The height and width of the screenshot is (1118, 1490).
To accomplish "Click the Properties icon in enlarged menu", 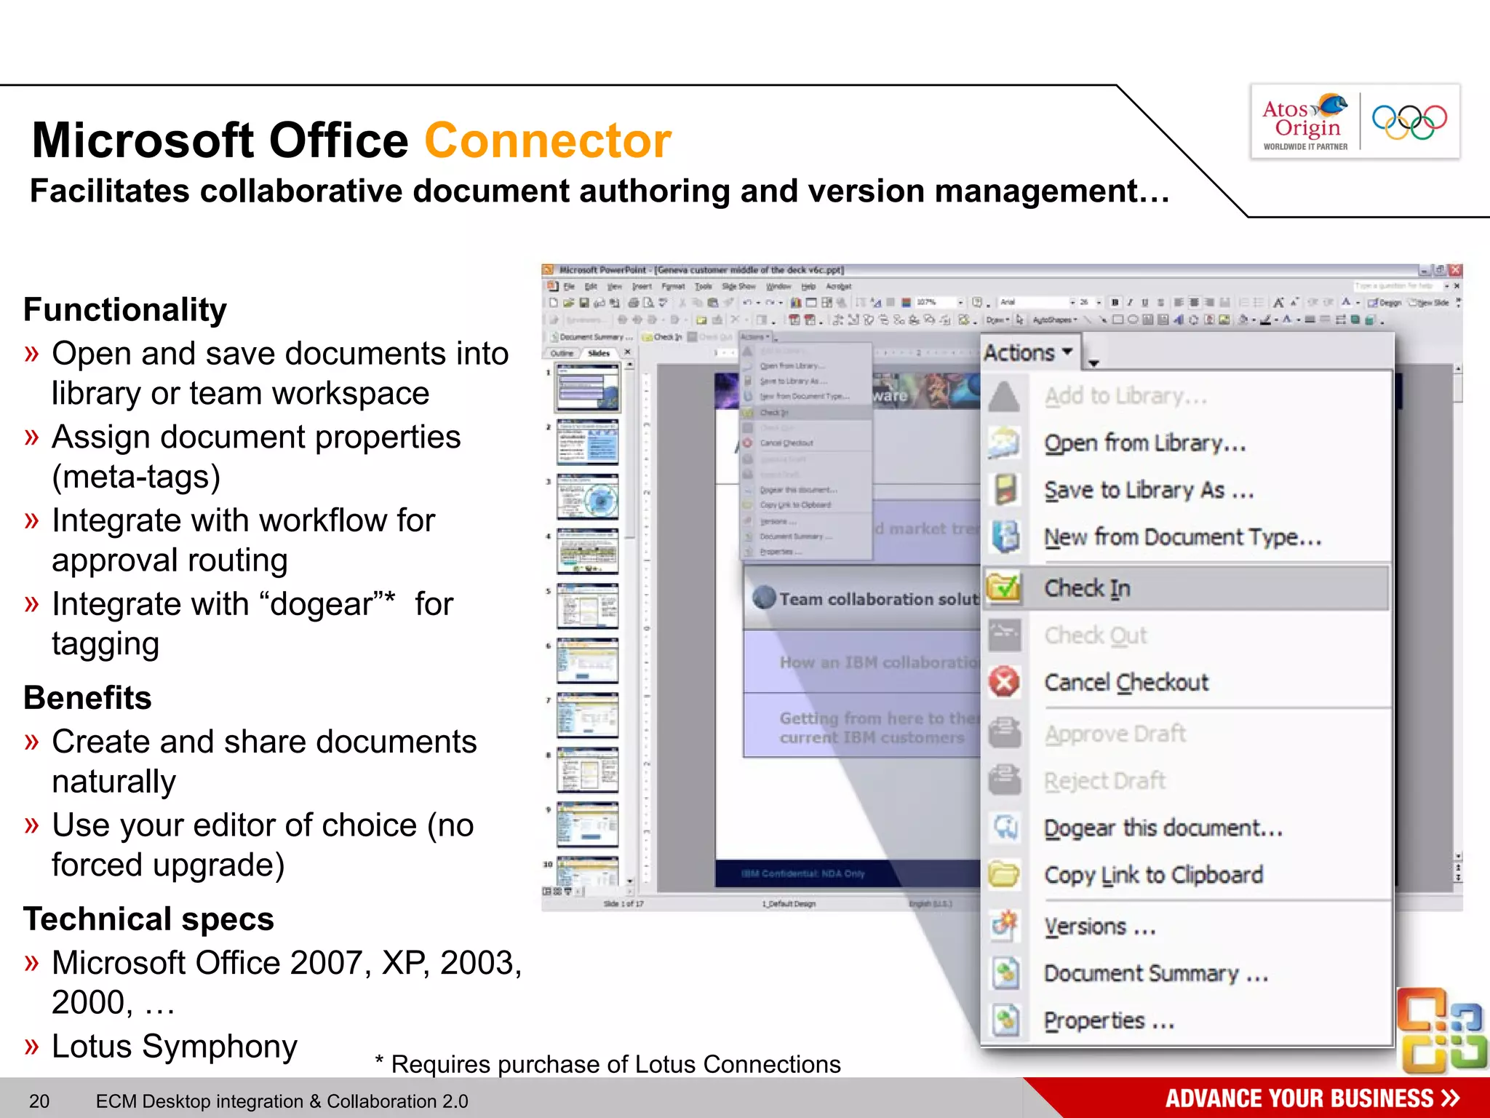I will coord(1005,1020).
